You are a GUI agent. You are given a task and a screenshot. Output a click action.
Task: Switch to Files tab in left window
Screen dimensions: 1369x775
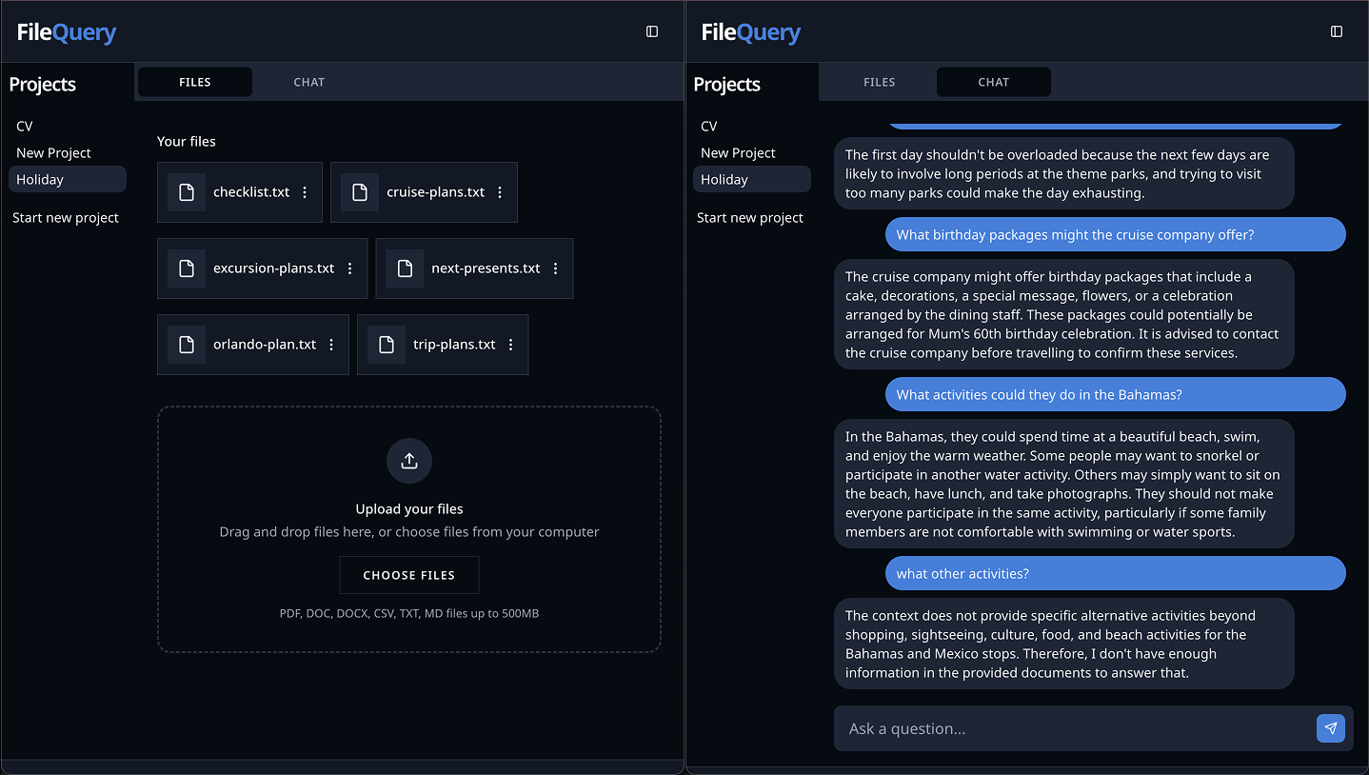(195, 82)
